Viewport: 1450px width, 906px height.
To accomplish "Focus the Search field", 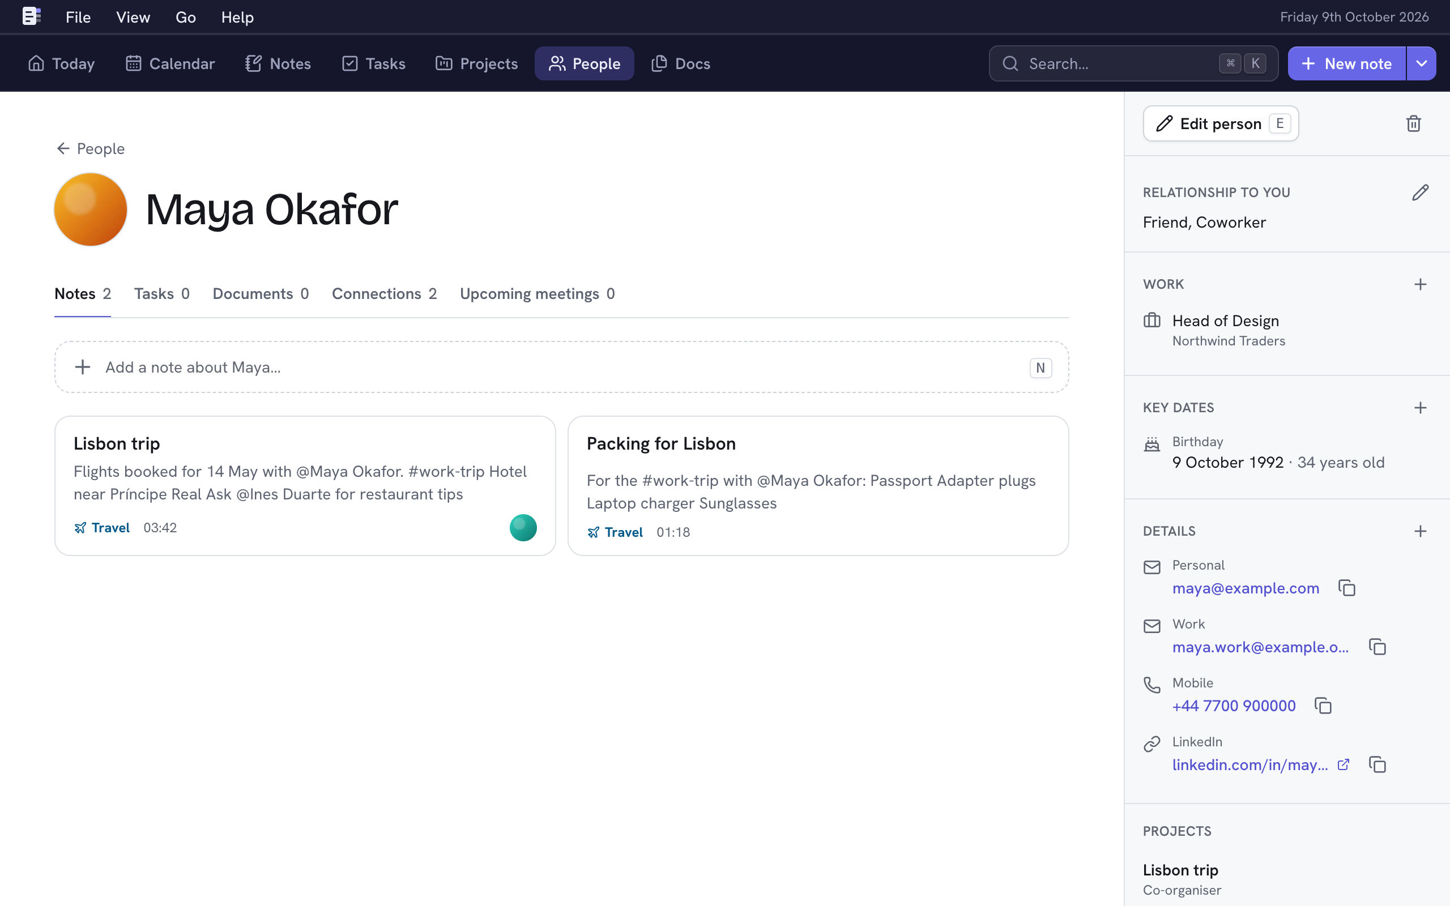I will pos(1133,63).
